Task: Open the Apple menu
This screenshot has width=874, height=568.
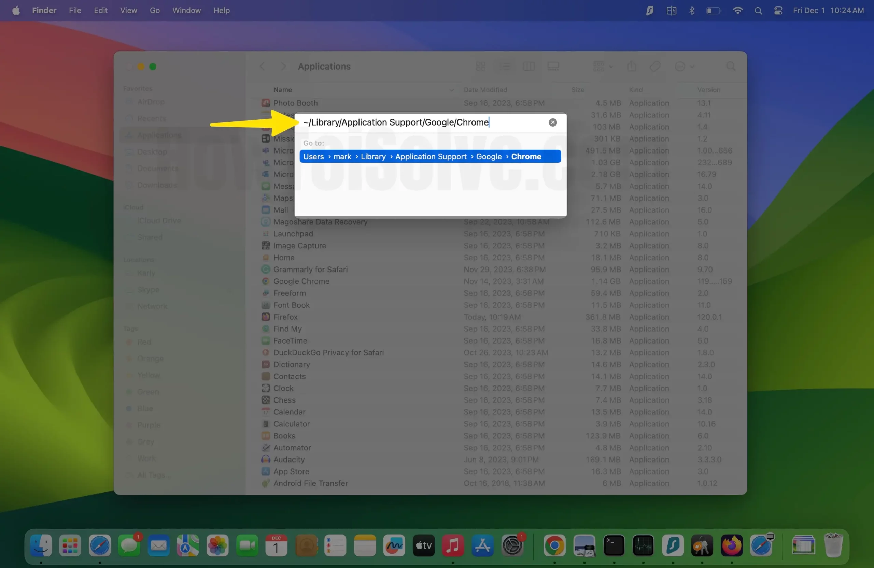Action: (x=16, y=10)
